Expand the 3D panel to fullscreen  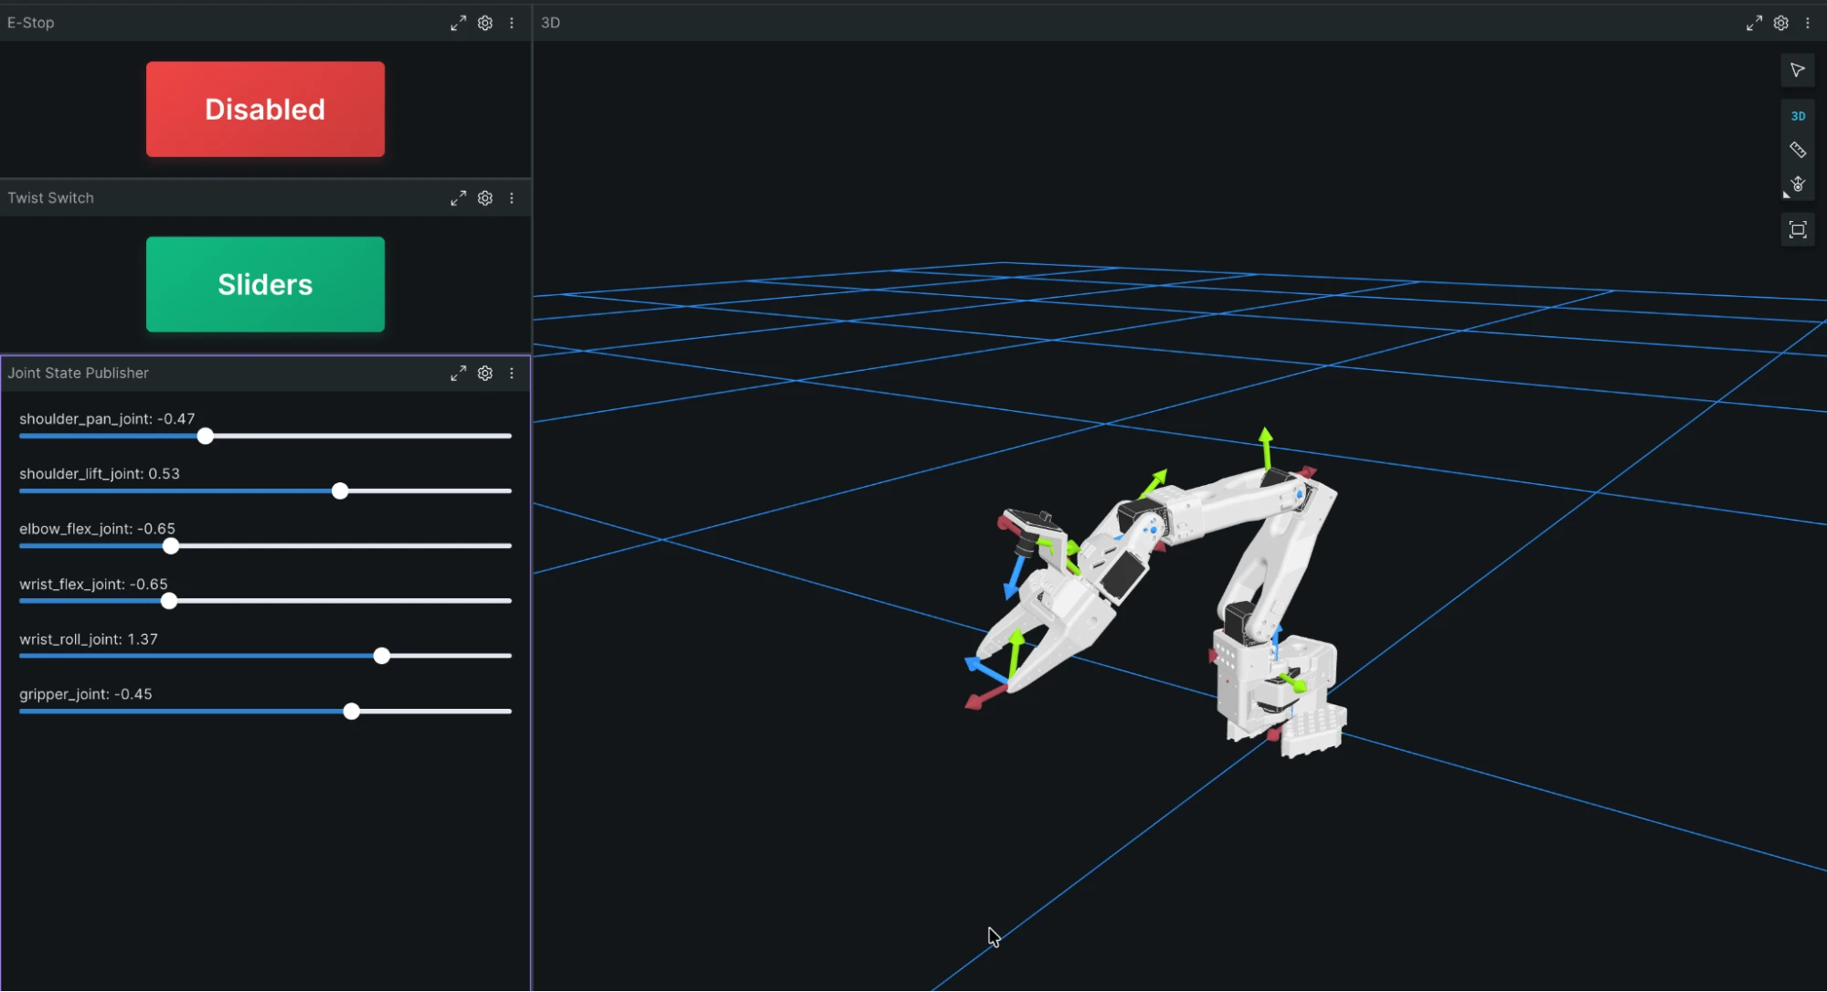(x=1754, y=23)
